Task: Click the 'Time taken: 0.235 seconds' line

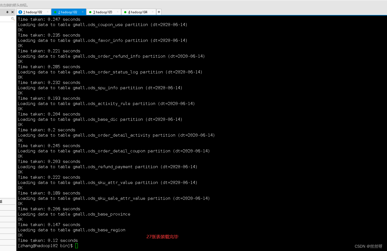Action: coord(49,35)
